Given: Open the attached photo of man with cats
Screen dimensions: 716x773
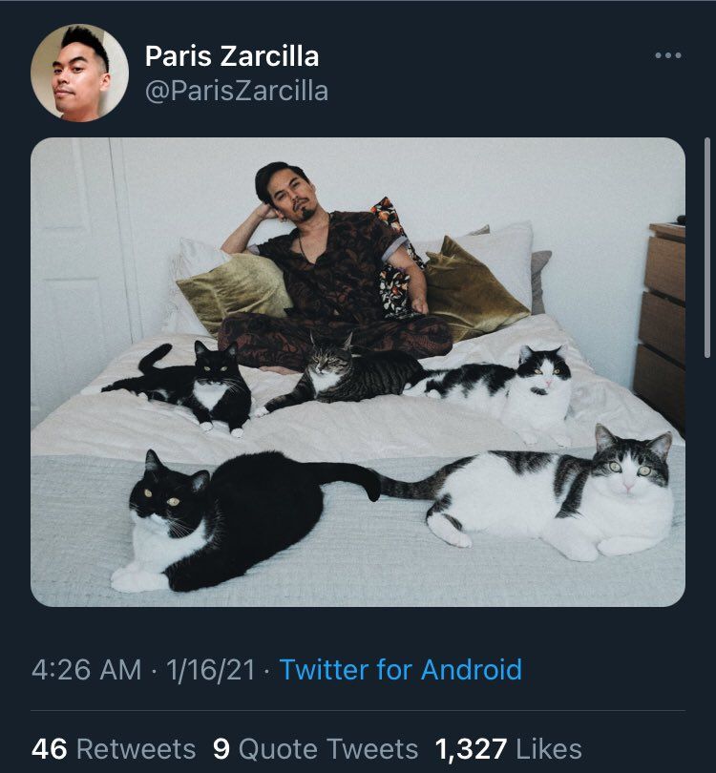Looking at the screenshot, I should [x=358, y=372].
